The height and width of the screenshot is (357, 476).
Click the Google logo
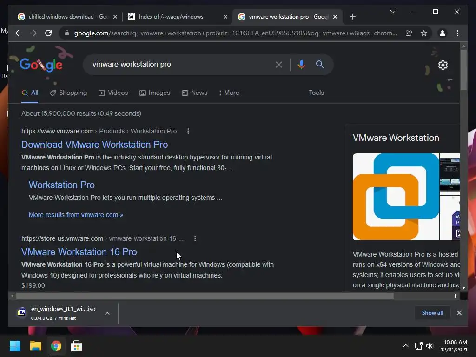pos(41,65)
